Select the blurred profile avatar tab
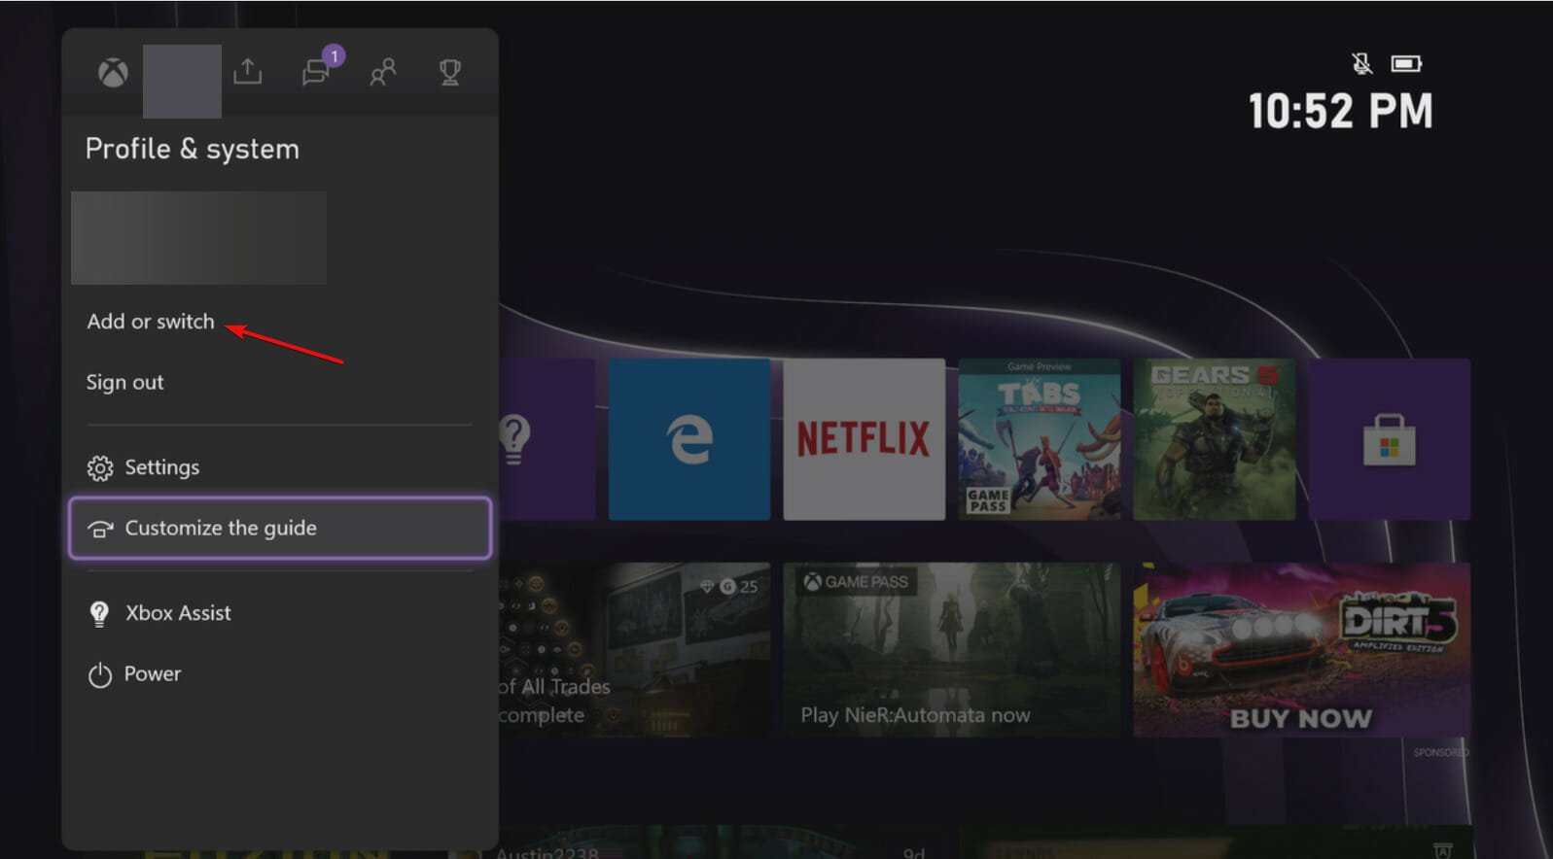The image size is (1553, 859). [x=182, y=82]
